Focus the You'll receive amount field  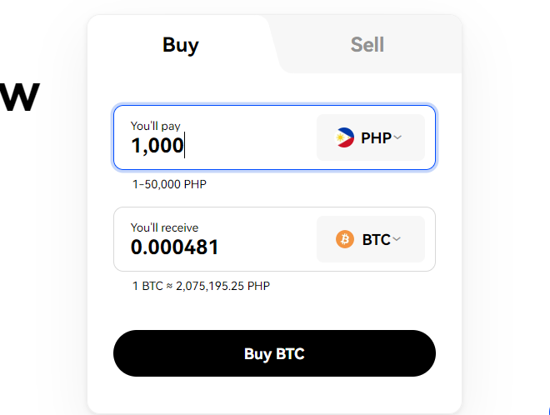[215, 239]
